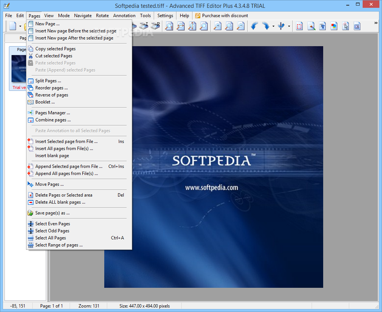This screenshot has width=382, height=312.
Task: Choose Insert New page Before the selected page
Action: click(x=79, y=31)
